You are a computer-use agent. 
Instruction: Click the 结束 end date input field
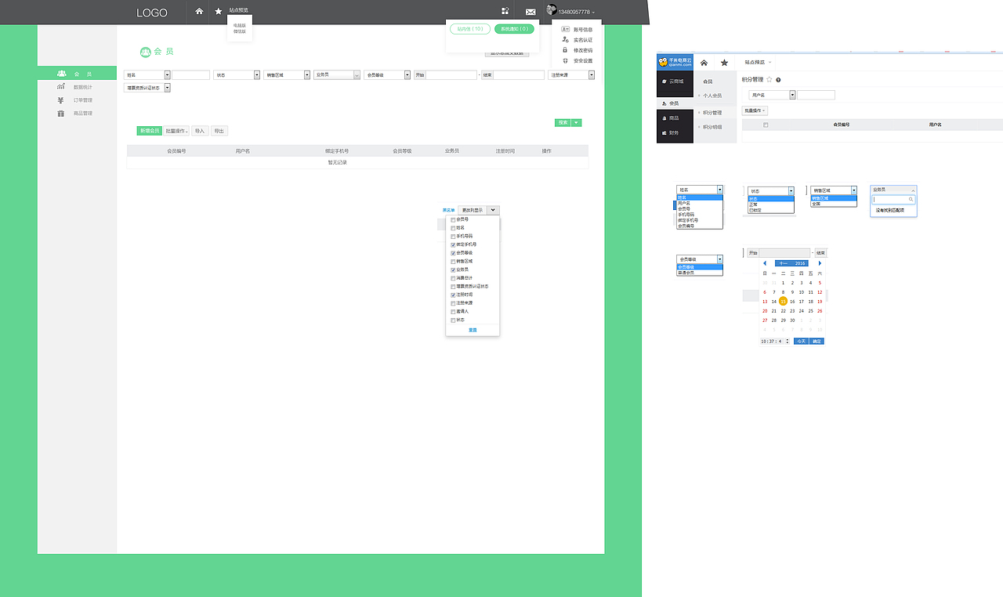tap(519, 75)
